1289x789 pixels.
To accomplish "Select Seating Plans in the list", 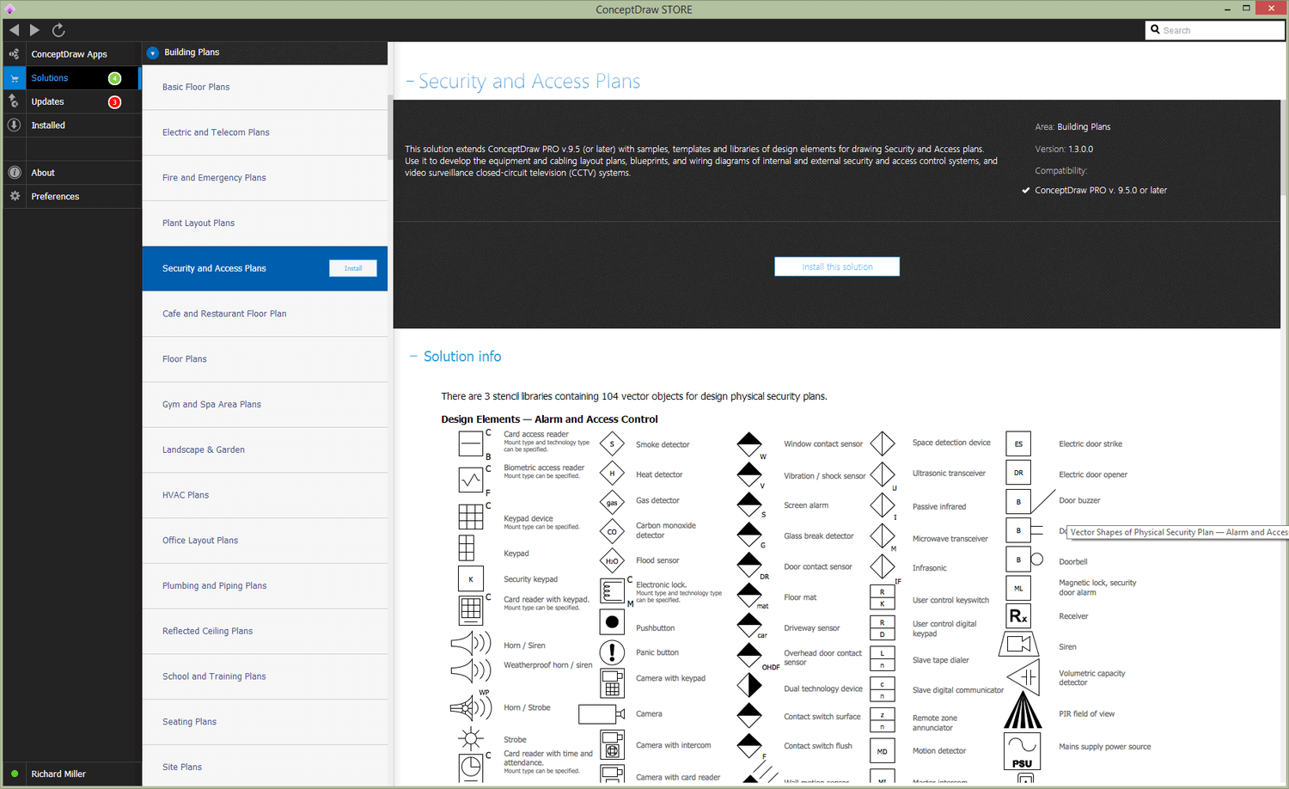I will point(265,722).
